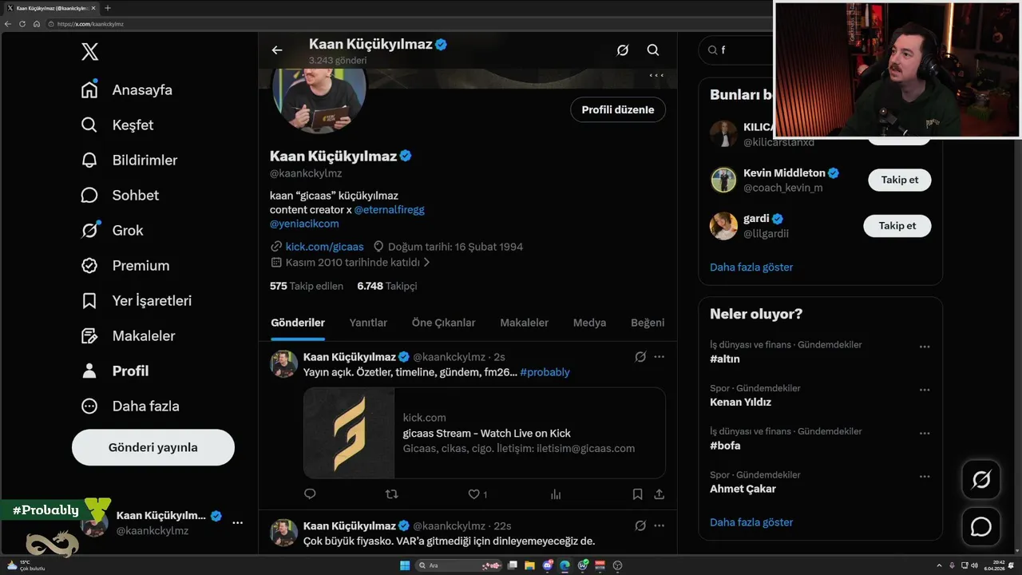Switch to the Gönderiler tab
Image resolution: width=1022 pixels, height=575 pixels.
pyautogui.click(x=298, y=323)
